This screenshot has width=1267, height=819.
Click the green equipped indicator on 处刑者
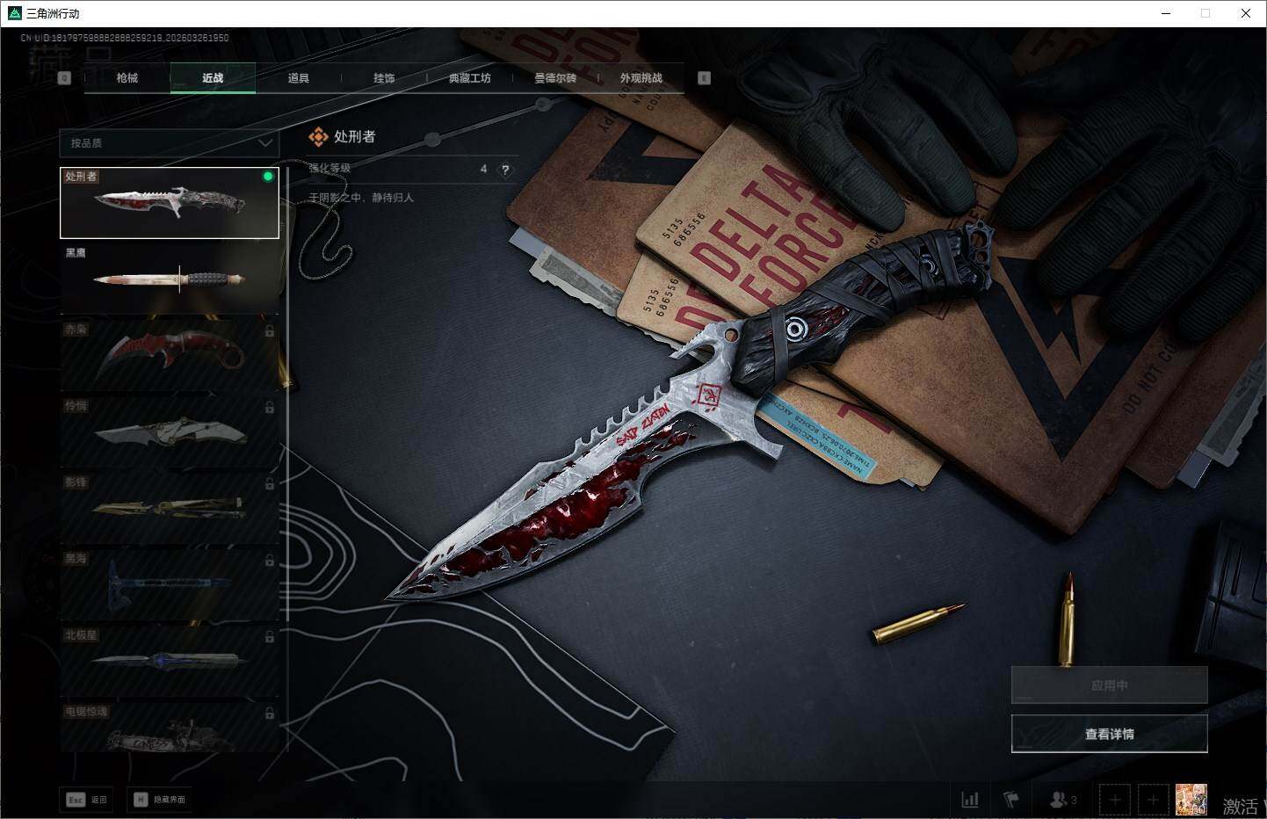coord(268,177)
